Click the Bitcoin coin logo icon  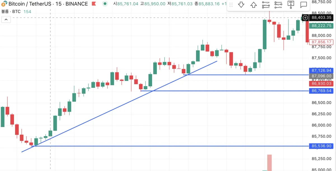click(4, 4)
